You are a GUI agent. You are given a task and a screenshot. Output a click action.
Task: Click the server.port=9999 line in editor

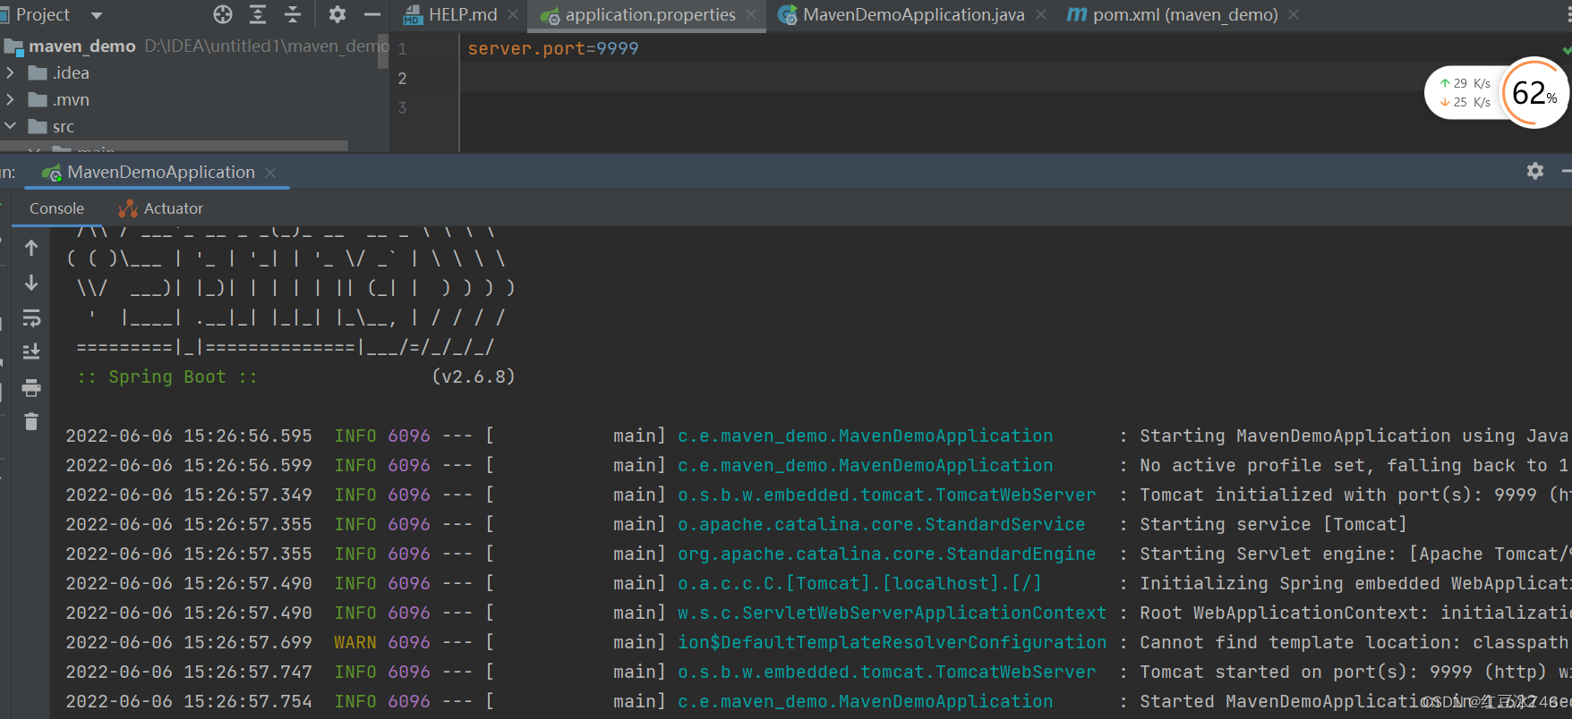coord(553,48)
